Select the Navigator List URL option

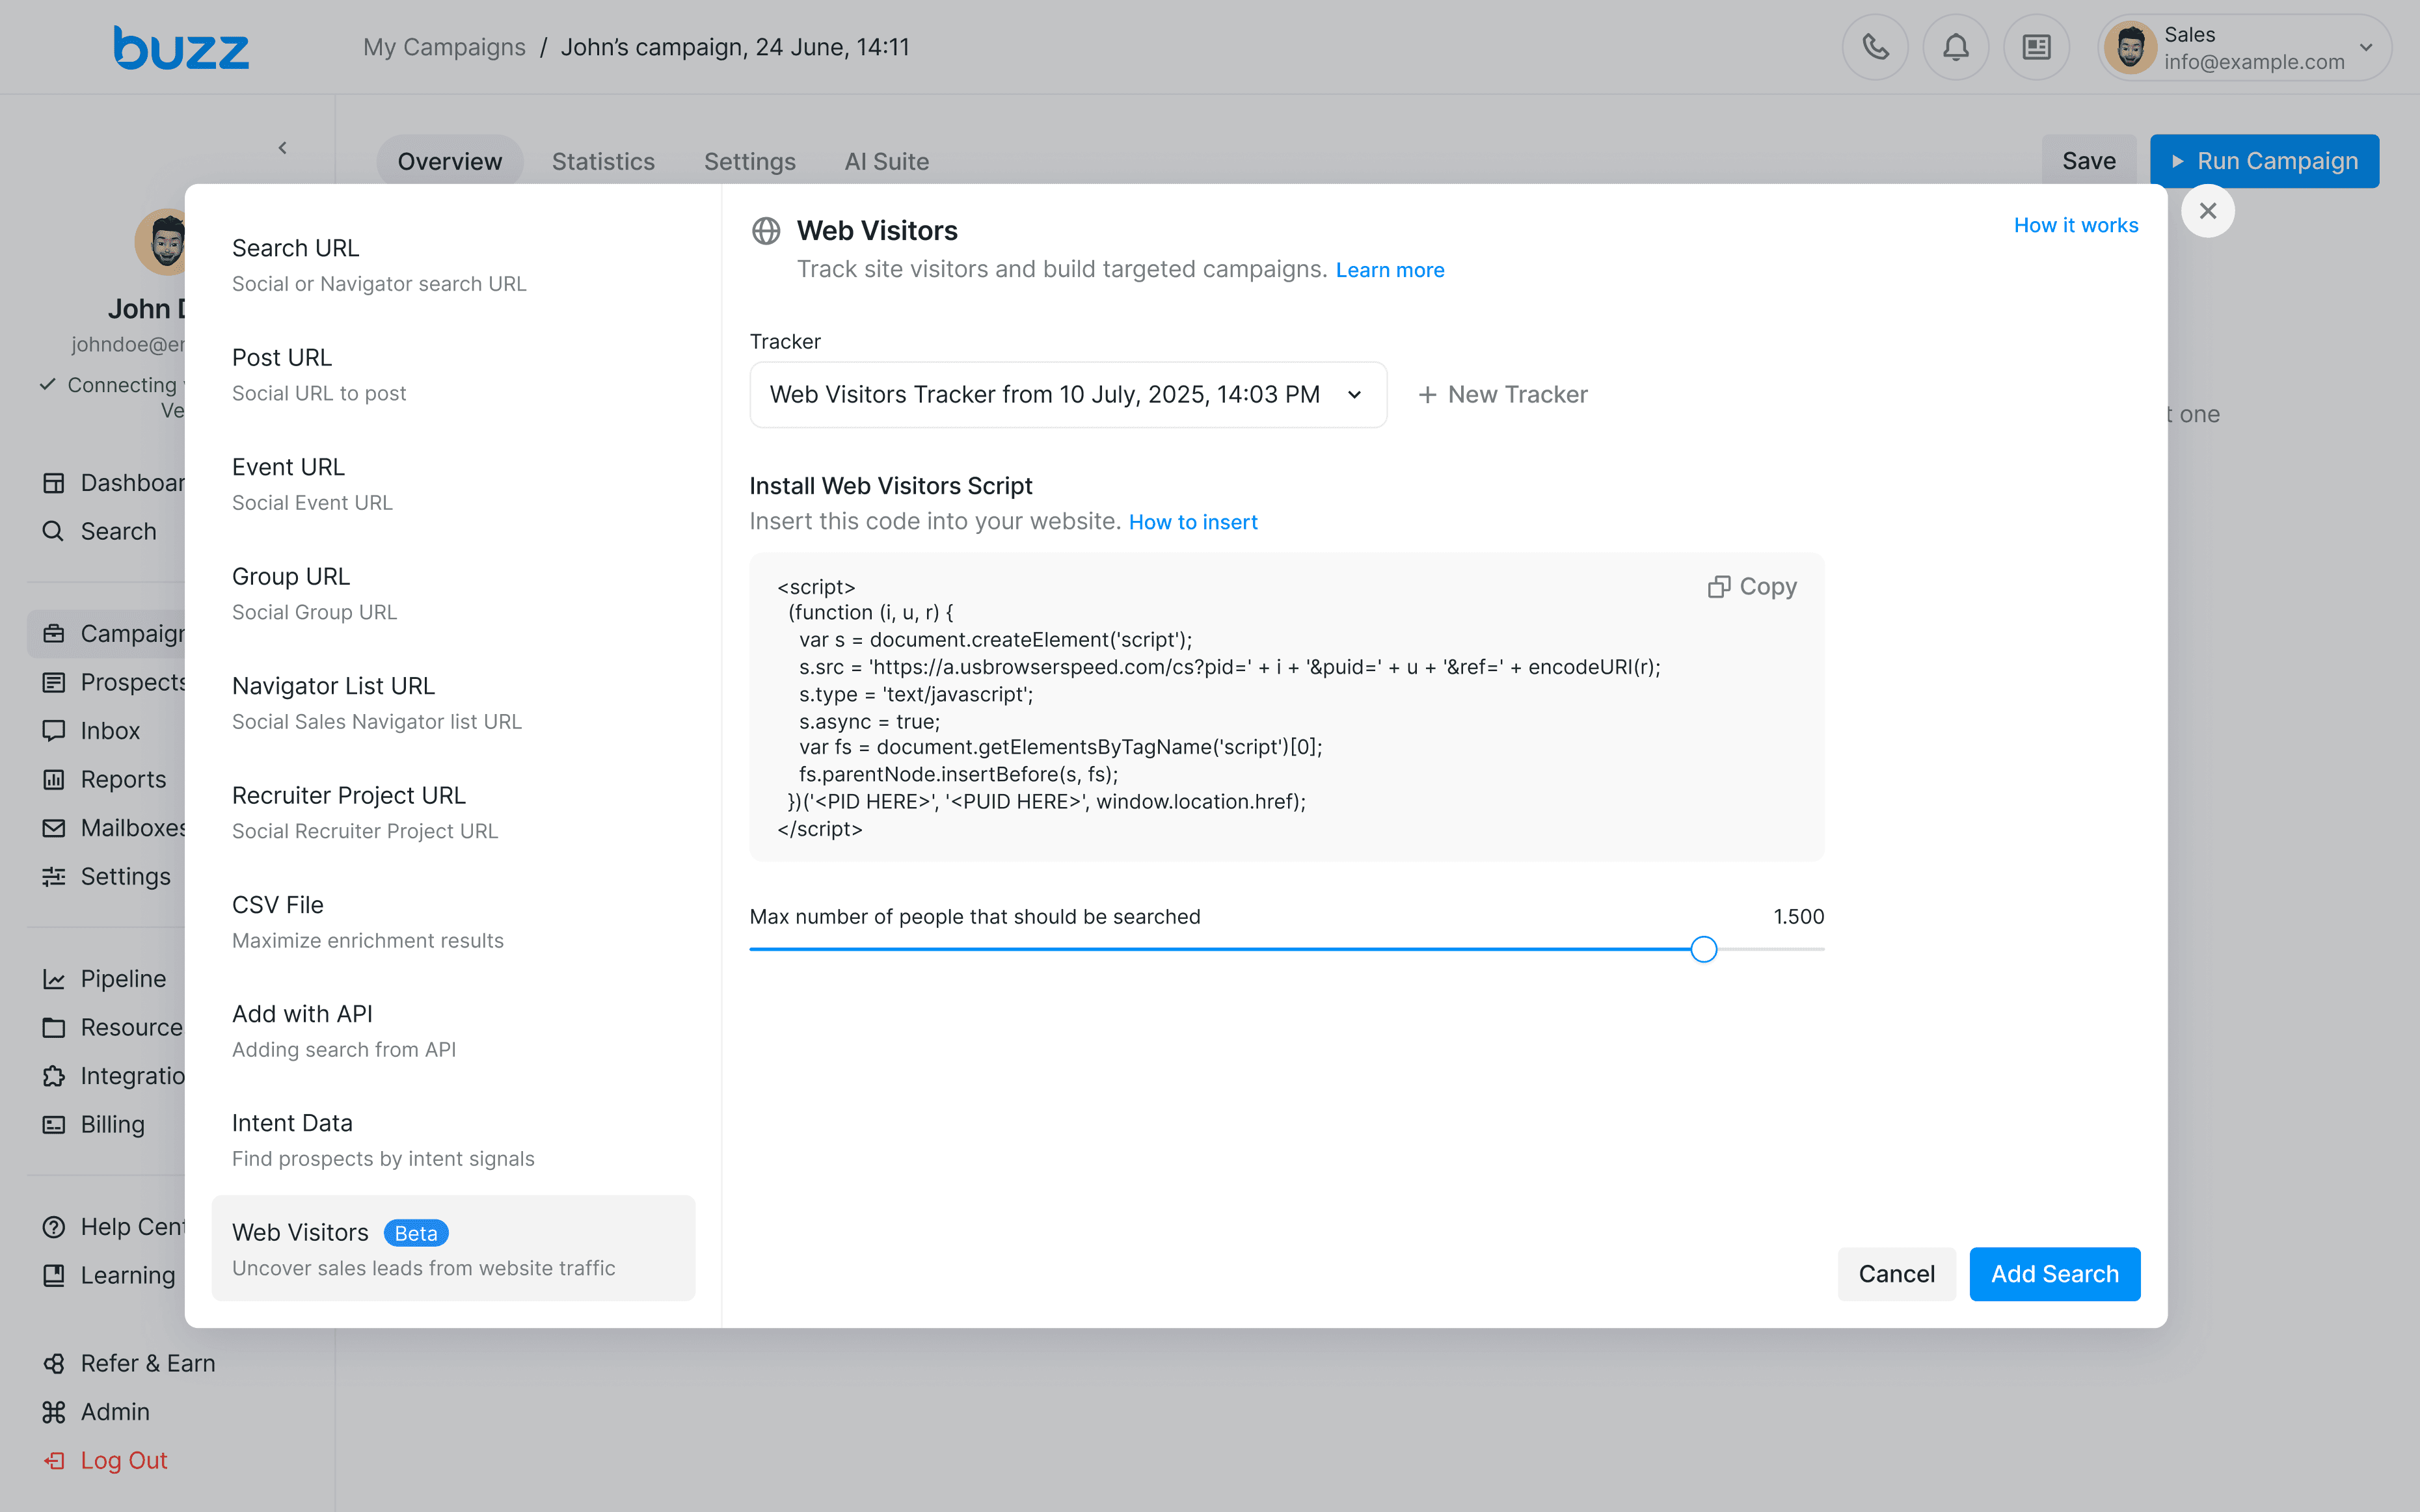[x=453, y=703]
